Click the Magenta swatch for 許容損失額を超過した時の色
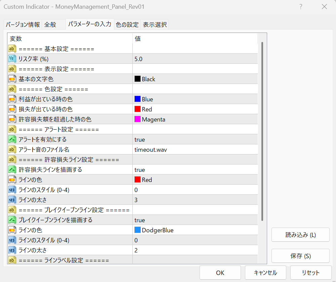Screen dimensions: 336x282 pos(137,119)
